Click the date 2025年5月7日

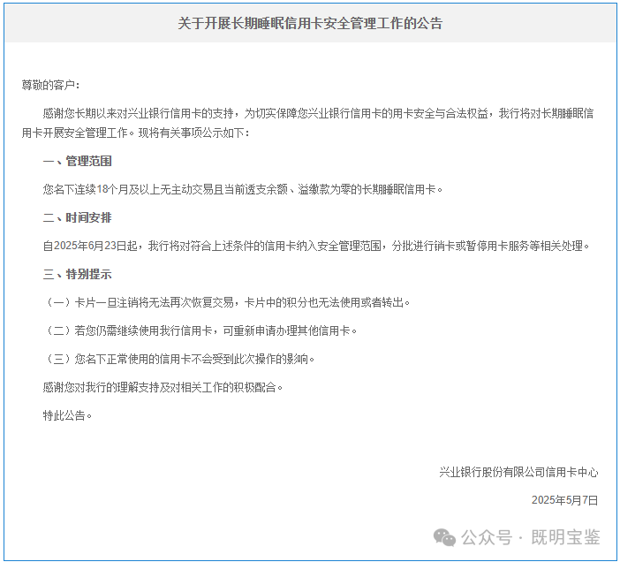[x=564, y=500]
